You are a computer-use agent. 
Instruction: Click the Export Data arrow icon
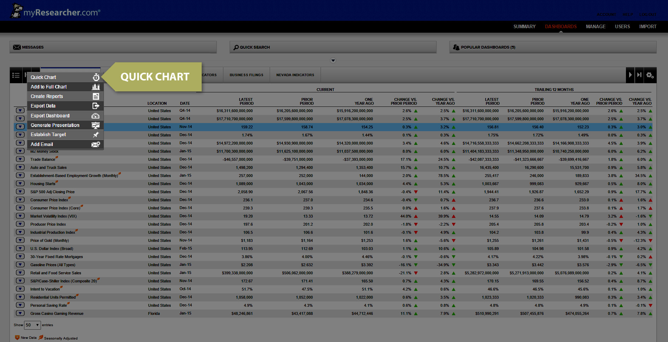pyautogui.click(x=96, y=106)
